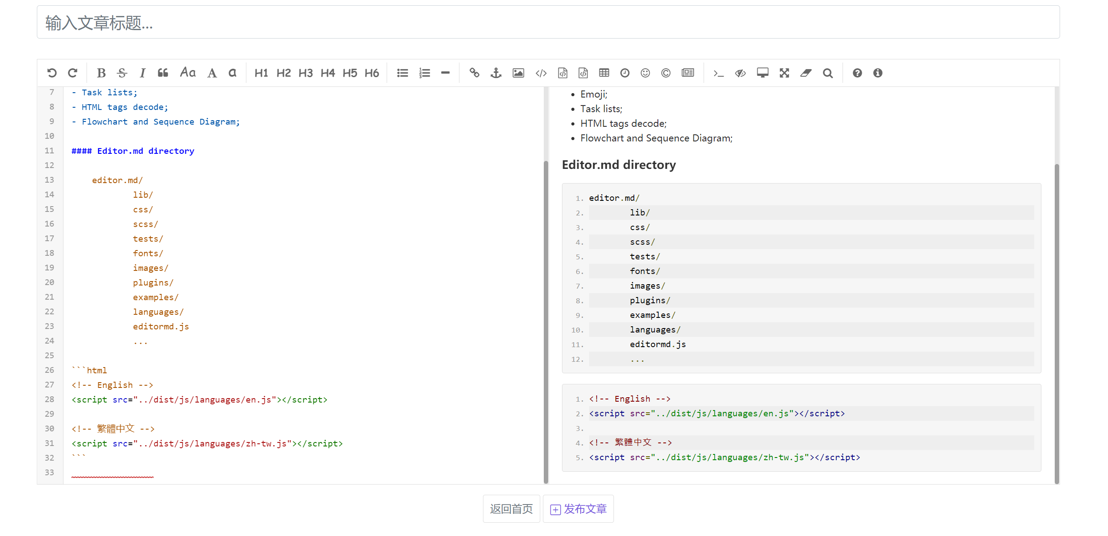
Task: Toggle HTML preview with monitor icon
Action: pos(763,73)
